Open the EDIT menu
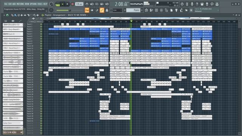The image size is (242, 136). click(10, 4)
